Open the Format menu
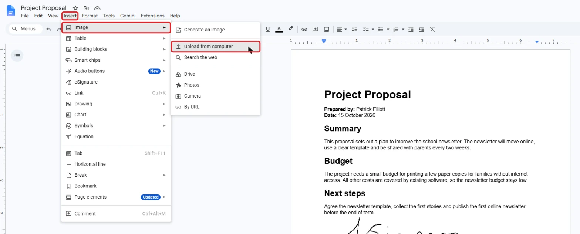 pos(90,16)
